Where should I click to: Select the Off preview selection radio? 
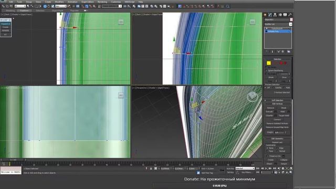click(x=266, y=88)
